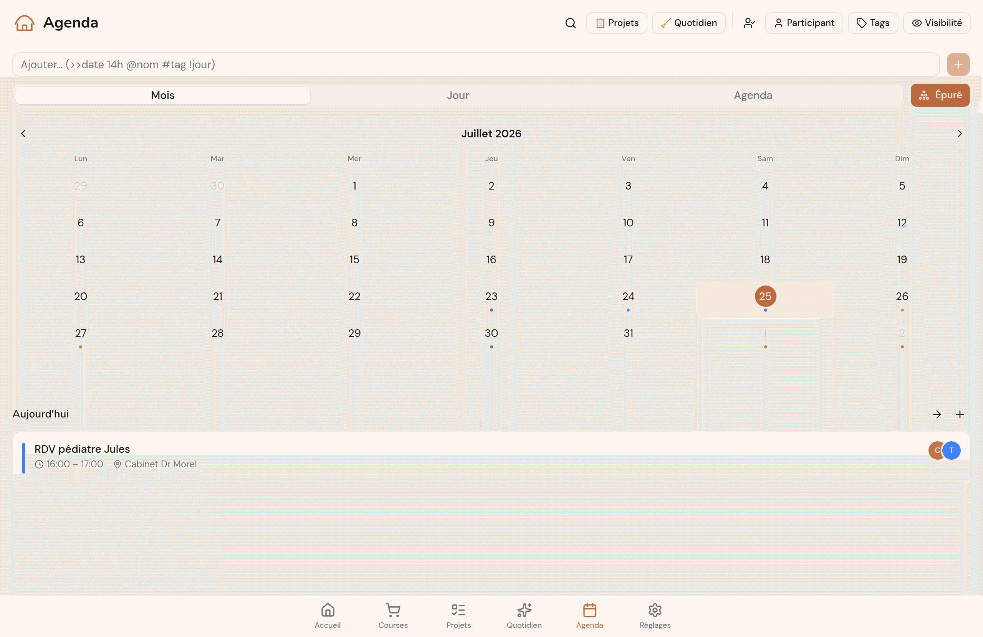Switch to the Jour view tab
The width and height of the screenshot is (983, 637).
(458, 96)
